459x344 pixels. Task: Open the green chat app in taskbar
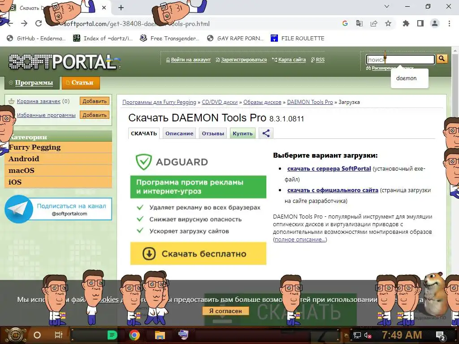(x=112, y=335)
